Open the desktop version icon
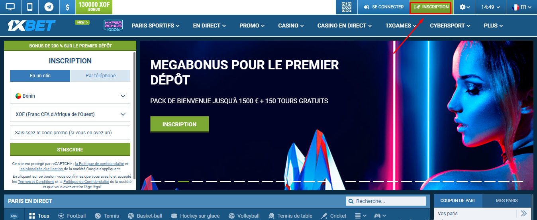This screenshot has height=220, width=537. tap(10, 7)
